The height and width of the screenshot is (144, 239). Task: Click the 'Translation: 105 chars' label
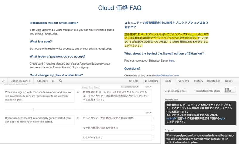pyautogui.click(x=207, y=91)
